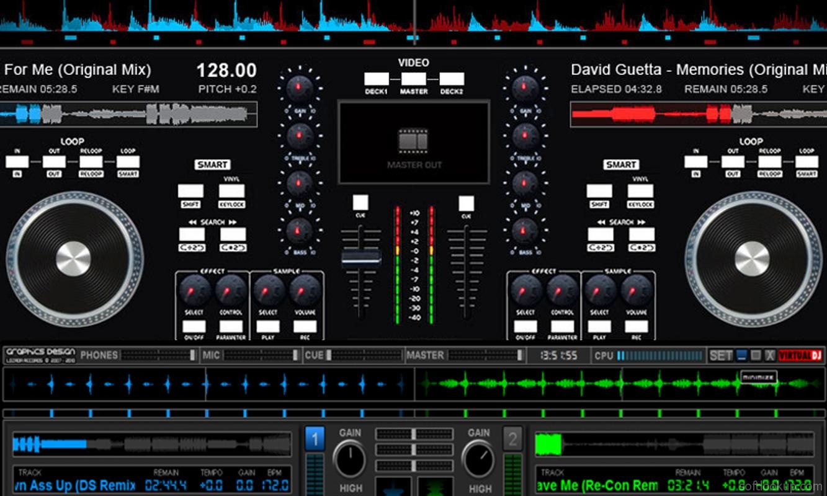
Task: Set left deck loop IN point
Action: (17, 162)
